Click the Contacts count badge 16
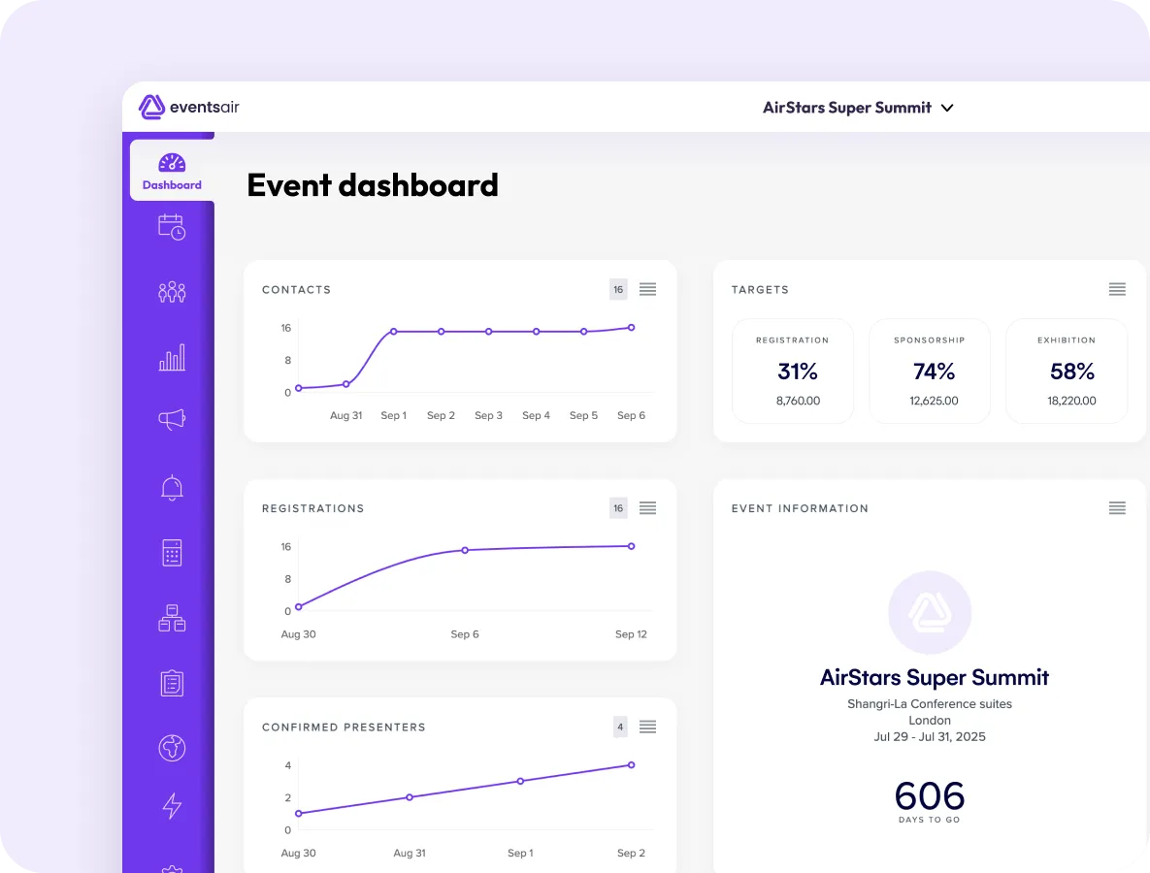Screen dimensions: 1150x873 [x=618, y=289]
